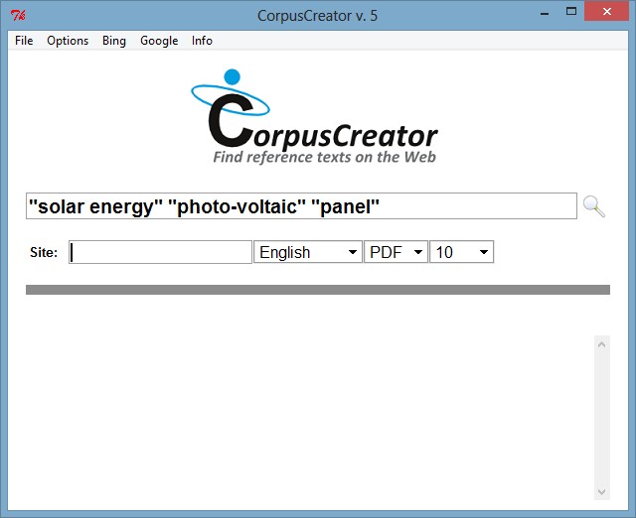Minimize the CorpusCreator window
Image resolution: width=636 pixels, height=518 pixels.
click(x=545, y=13)
